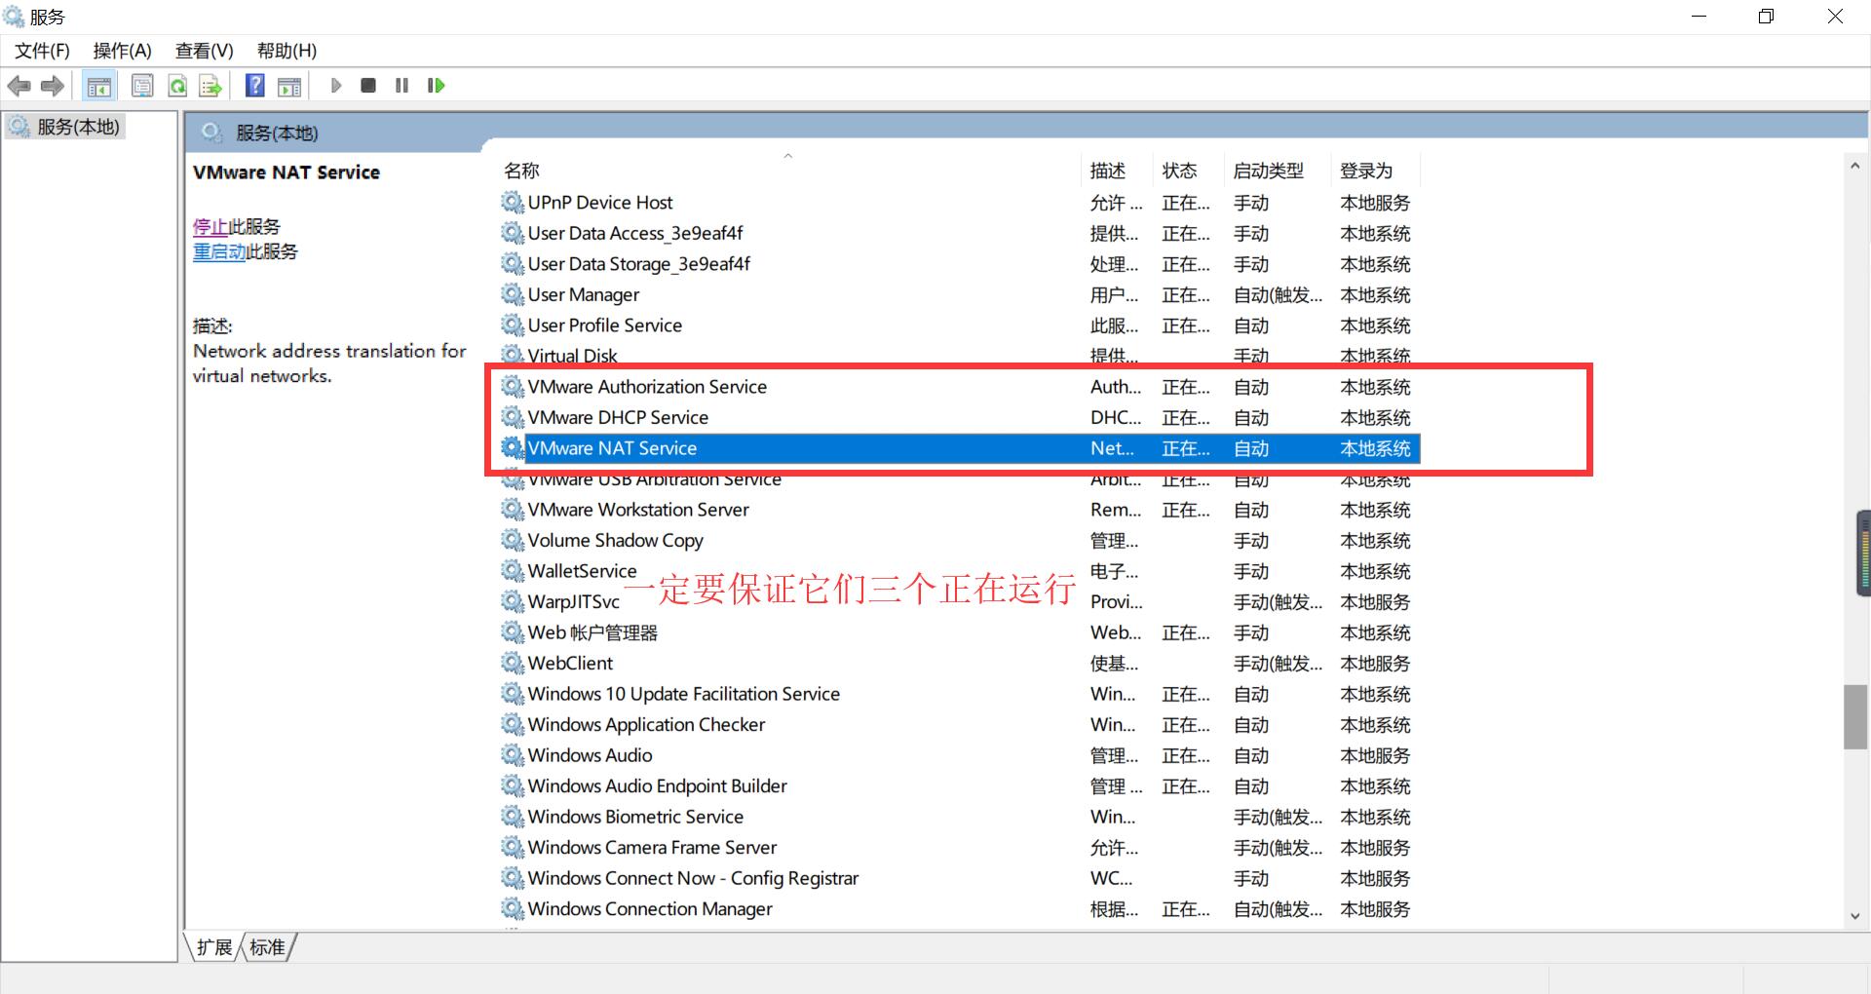Click the scrollbar up arrow

(x=1855, y=167)
